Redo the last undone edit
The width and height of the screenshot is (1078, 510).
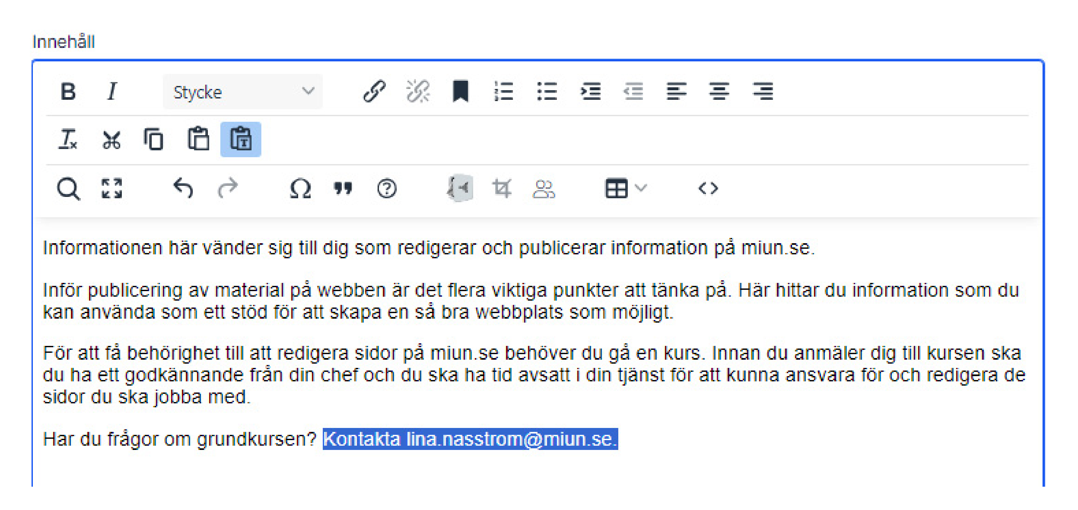tap(227, 188)
